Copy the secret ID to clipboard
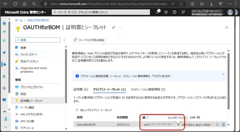240x132 pixels. pos(217,125)
